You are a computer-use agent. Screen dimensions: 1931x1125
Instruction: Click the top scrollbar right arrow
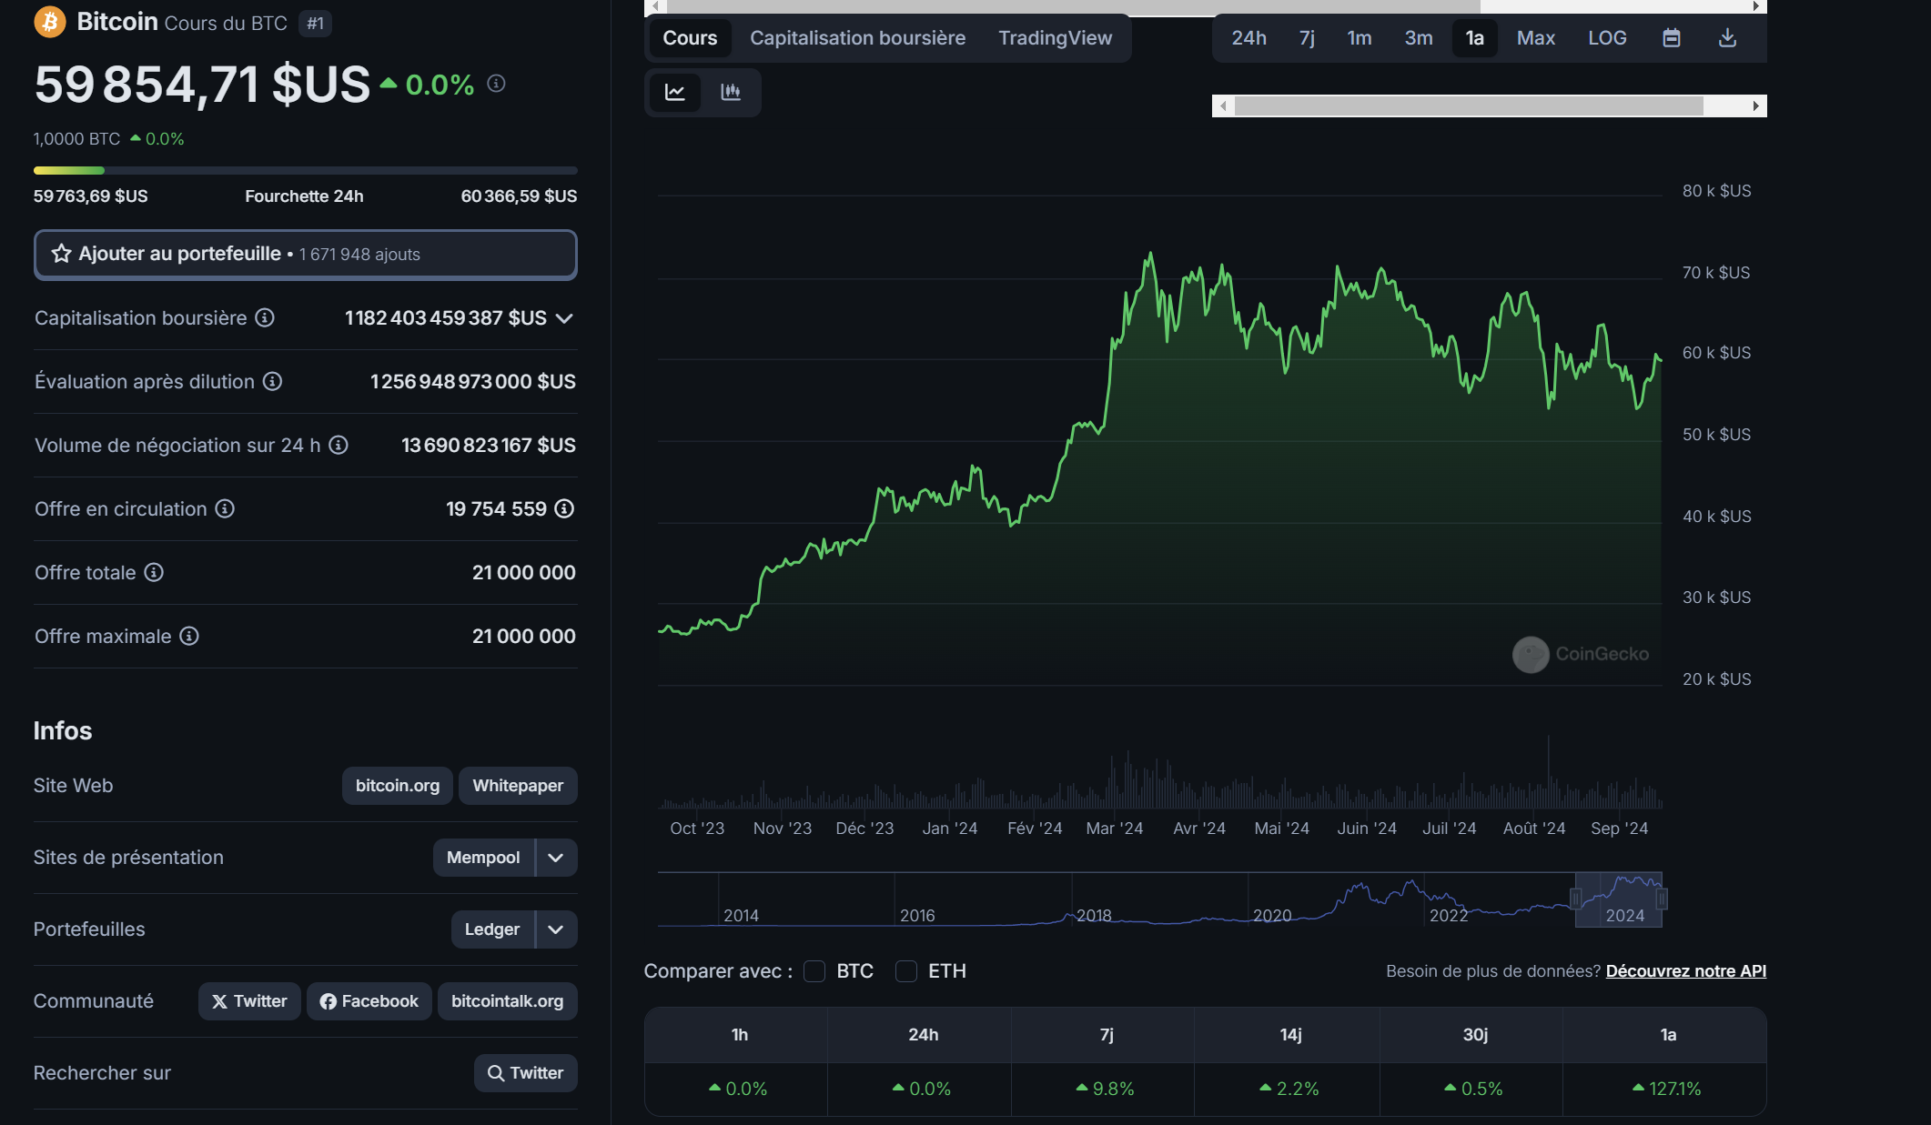[x=1756, y=6]
